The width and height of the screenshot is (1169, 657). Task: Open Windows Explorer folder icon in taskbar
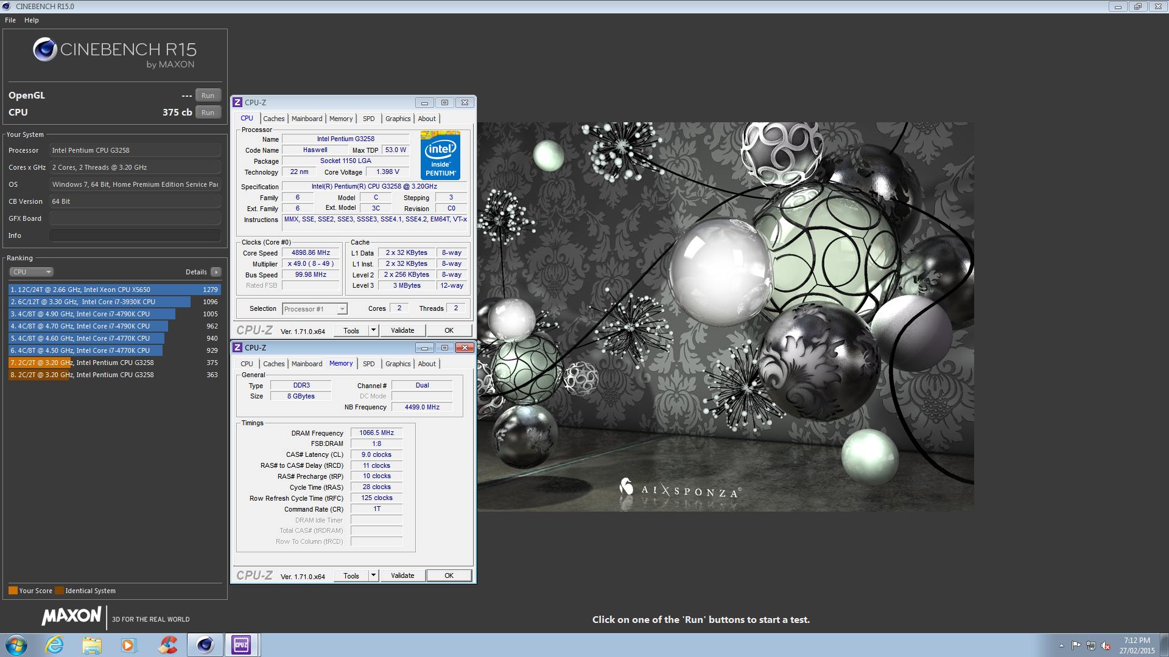[92, 645]
